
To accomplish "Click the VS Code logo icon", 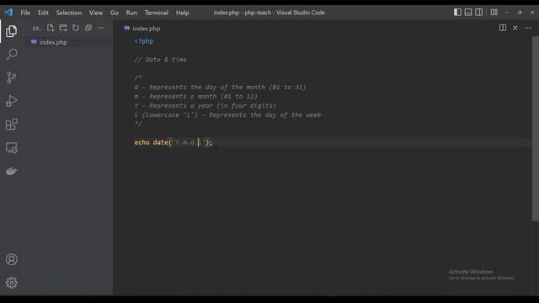I will [8, 13].
